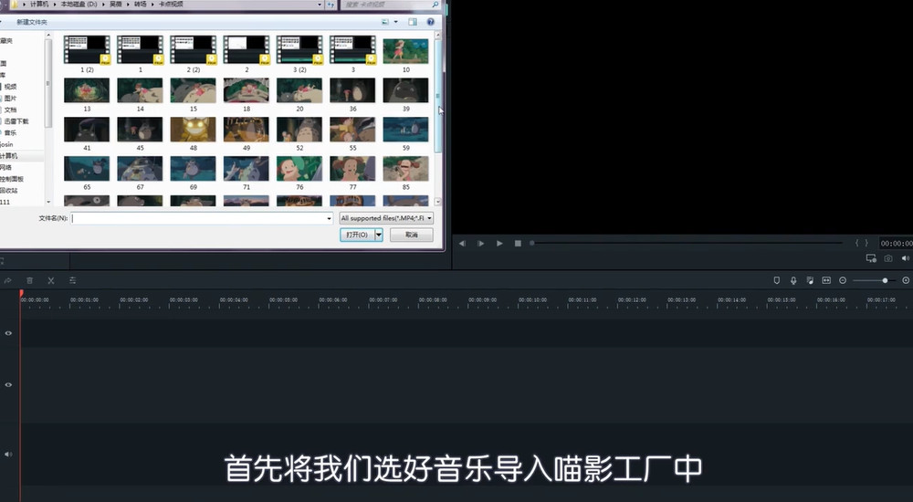Click the search magnifier in the dialog
This screenshot has width=913, height=502.
[435, 4]
